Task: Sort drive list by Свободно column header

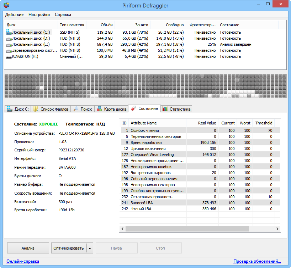Action: (168, 25)
